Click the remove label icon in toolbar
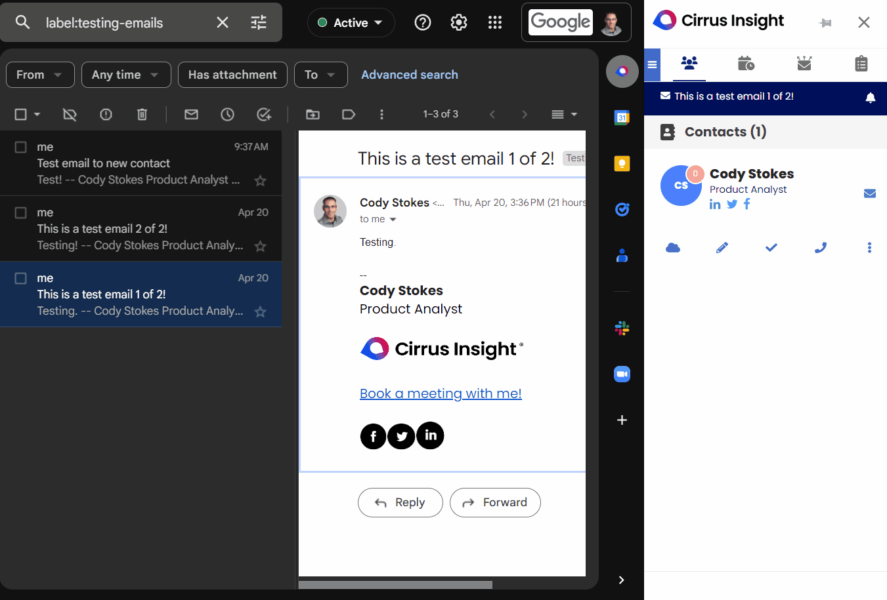 coord(70,115)
